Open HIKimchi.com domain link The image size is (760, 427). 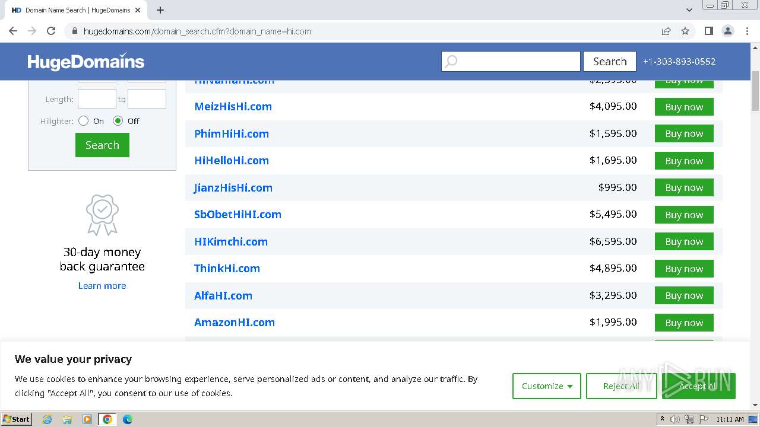(231, 241)
